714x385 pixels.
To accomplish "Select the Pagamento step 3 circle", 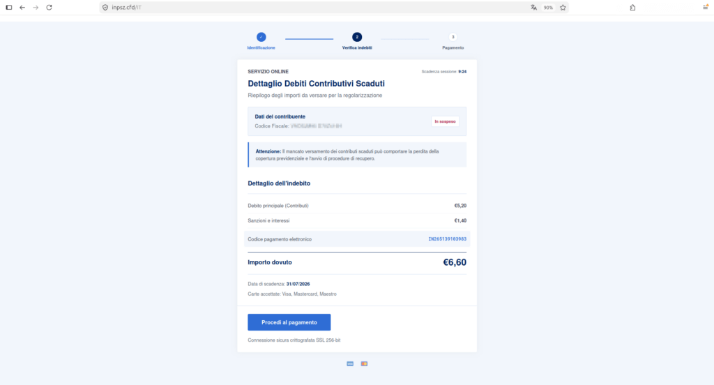I will tap(453, 37).
